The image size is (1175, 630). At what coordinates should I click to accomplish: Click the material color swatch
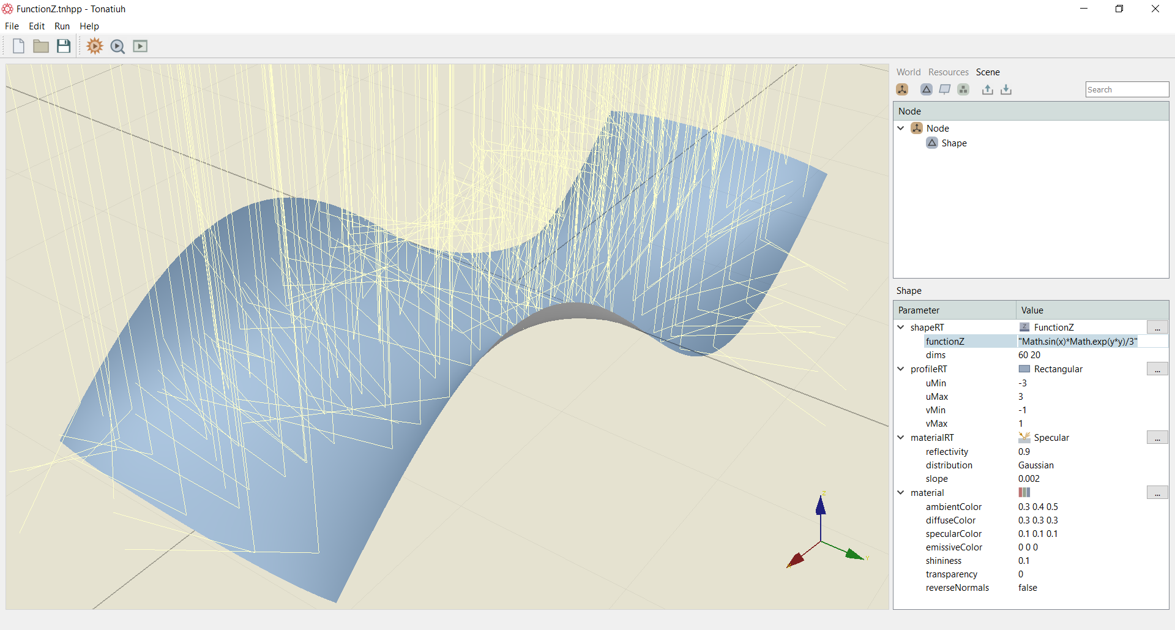coord(1024,493)
